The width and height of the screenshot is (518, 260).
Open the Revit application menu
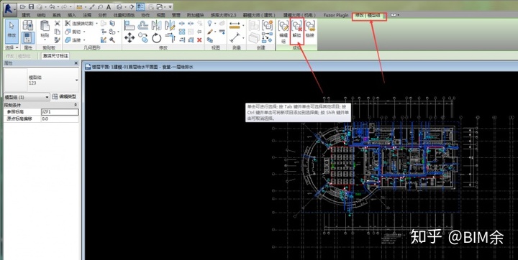10,10
